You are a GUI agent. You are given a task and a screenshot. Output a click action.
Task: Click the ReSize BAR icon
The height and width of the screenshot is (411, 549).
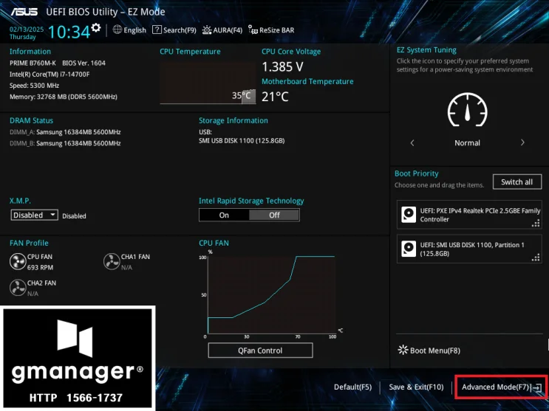253,30
